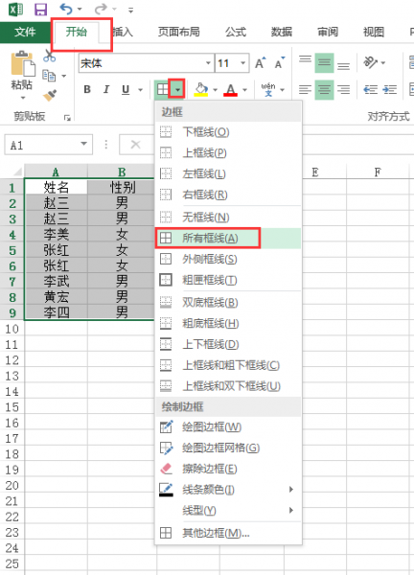Viewport: 414px width, 575px height.
Task: Open the Name Box A1 dropdown
Action: (x=84, y=144)
